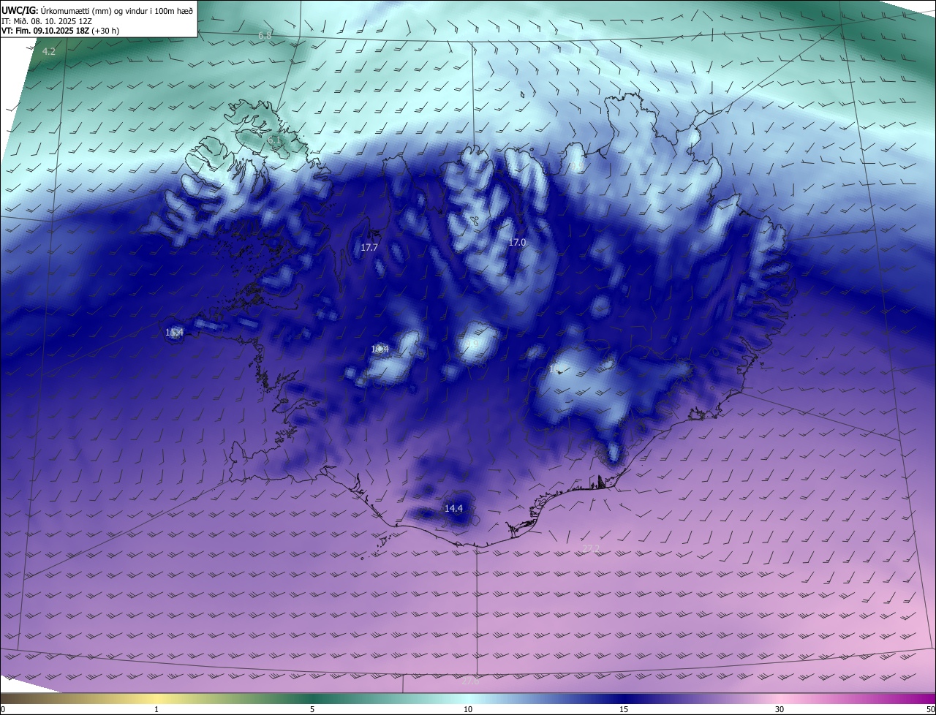The height and width of the screenshot is (715, 936).
Task: Click the 27.6 value above the colorbar
Action: (x=469, y=681)
